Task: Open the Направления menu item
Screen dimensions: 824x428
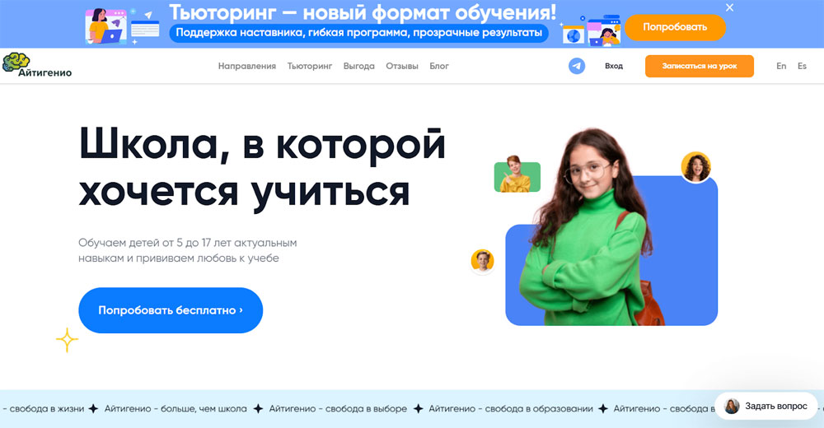Action: click(x=247, y=66)
